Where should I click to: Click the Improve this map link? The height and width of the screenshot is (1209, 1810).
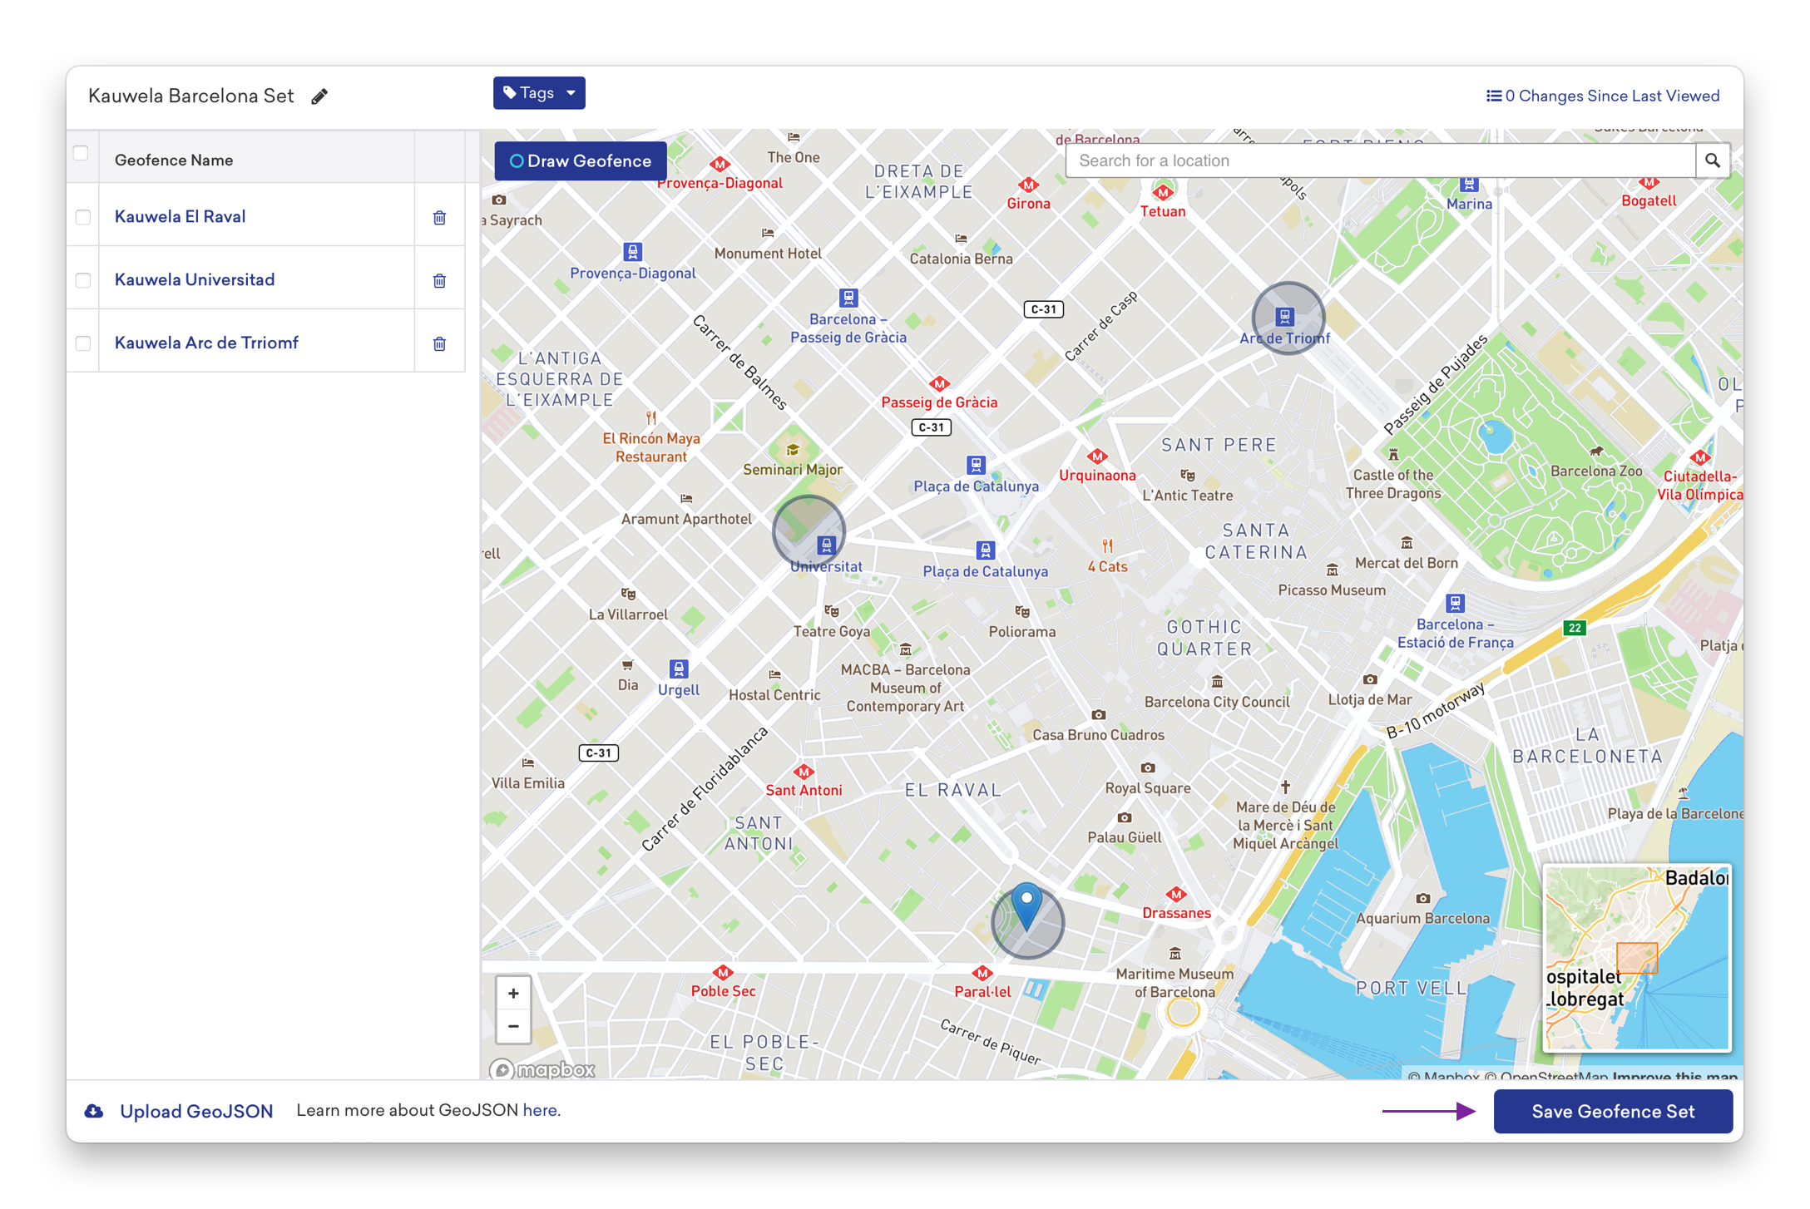pos(1674,1076)
